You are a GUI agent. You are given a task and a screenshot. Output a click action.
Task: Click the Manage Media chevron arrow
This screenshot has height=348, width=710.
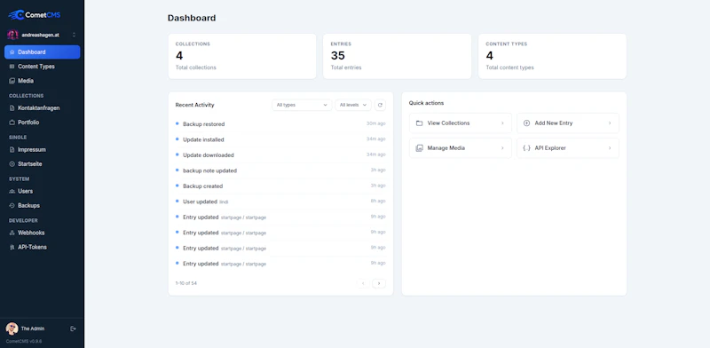point(502,148)
